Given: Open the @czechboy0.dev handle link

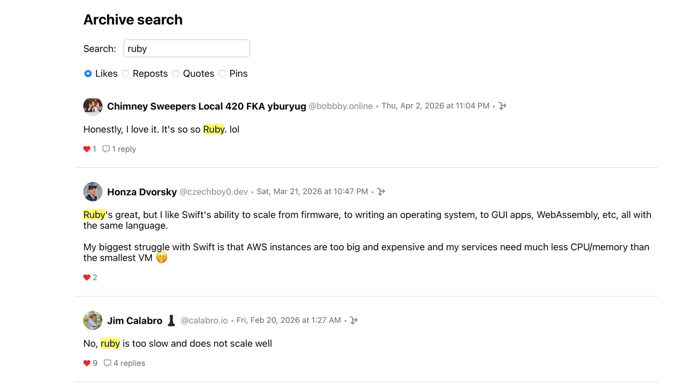Looking at the screenshot, I should point(214,192).
